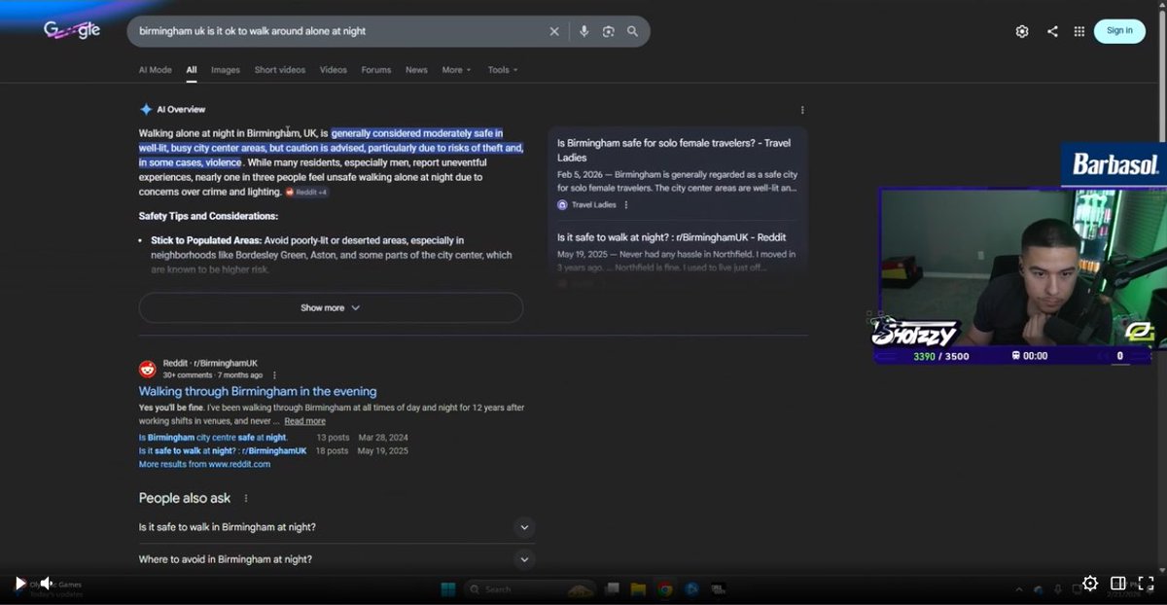Screen dimensions: 1167x605
Task: Clear the search query with the X icon
Action: click(554, 31)
